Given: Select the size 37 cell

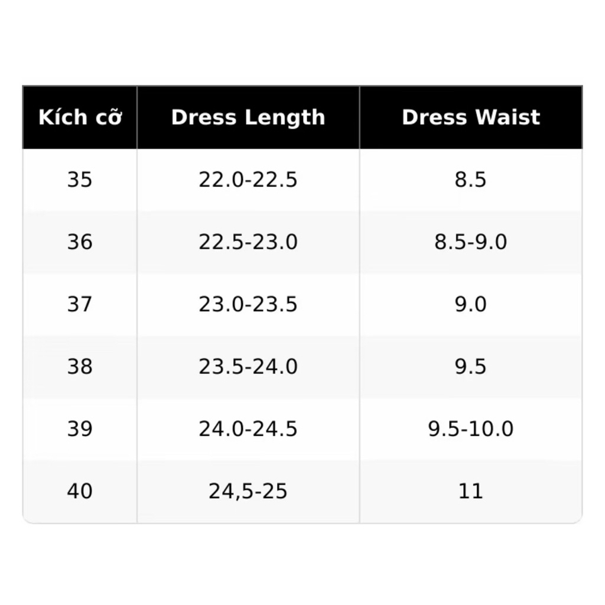Looking at the screenshot, I should 80,304.
